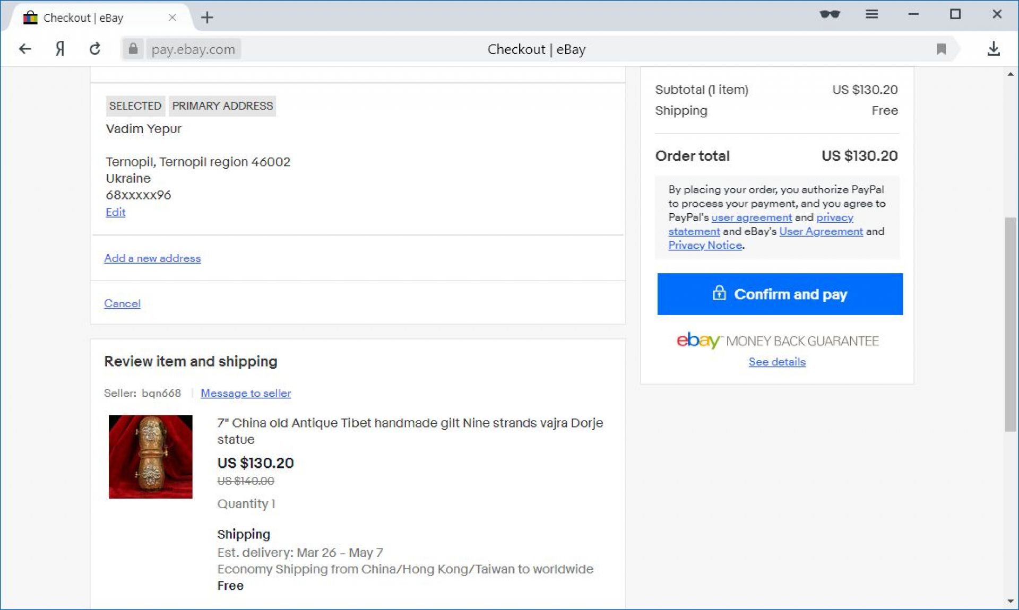Image resolution: width=1019 pixels, height=610 pixels.
Task: Open the Yandex home button
Action: 60,49
